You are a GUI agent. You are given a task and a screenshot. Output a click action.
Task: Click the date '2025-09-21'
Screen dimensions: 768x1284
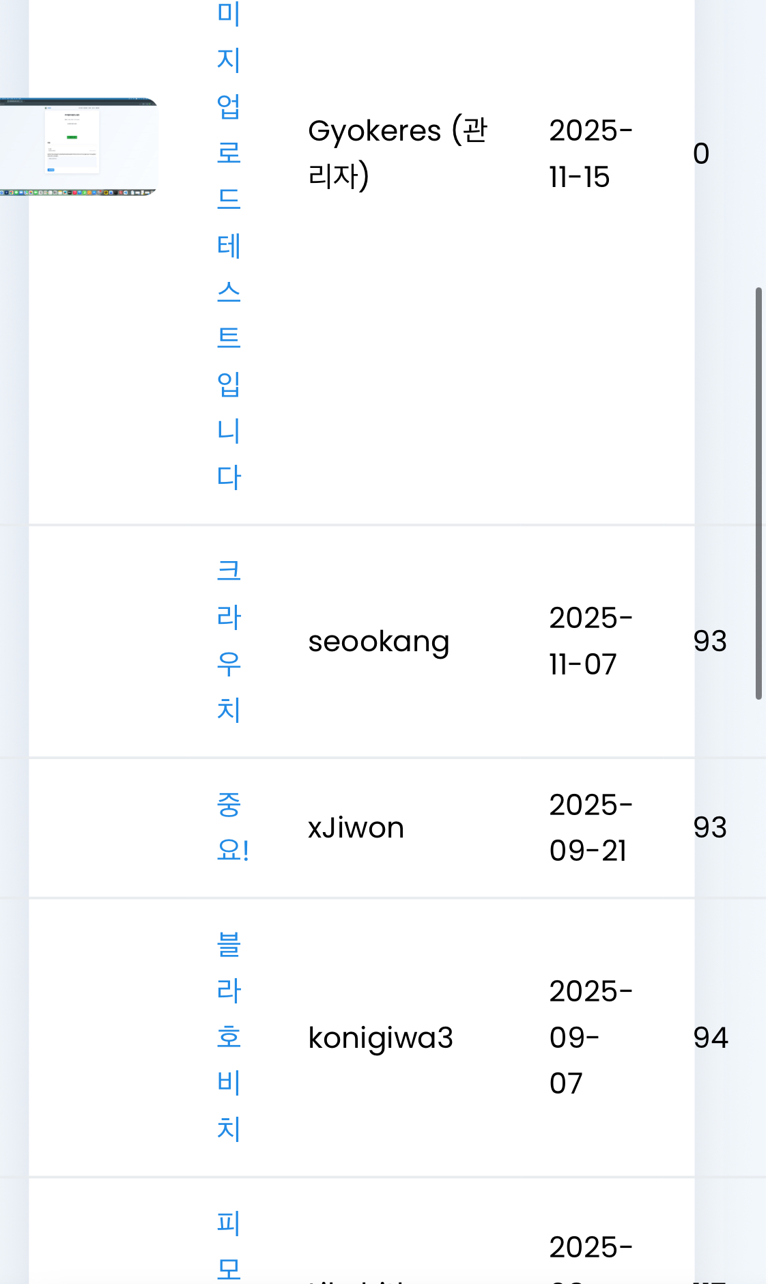point(591,828)
